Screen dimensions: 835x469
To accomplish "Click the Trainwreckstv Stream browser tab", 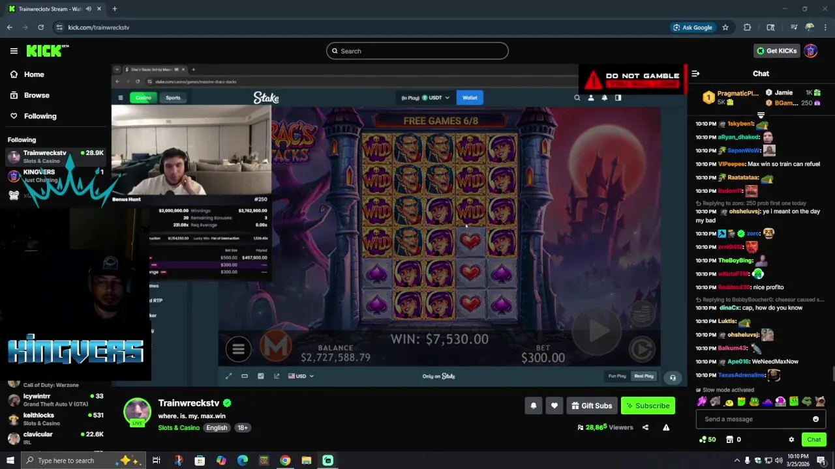I will 55,8.
